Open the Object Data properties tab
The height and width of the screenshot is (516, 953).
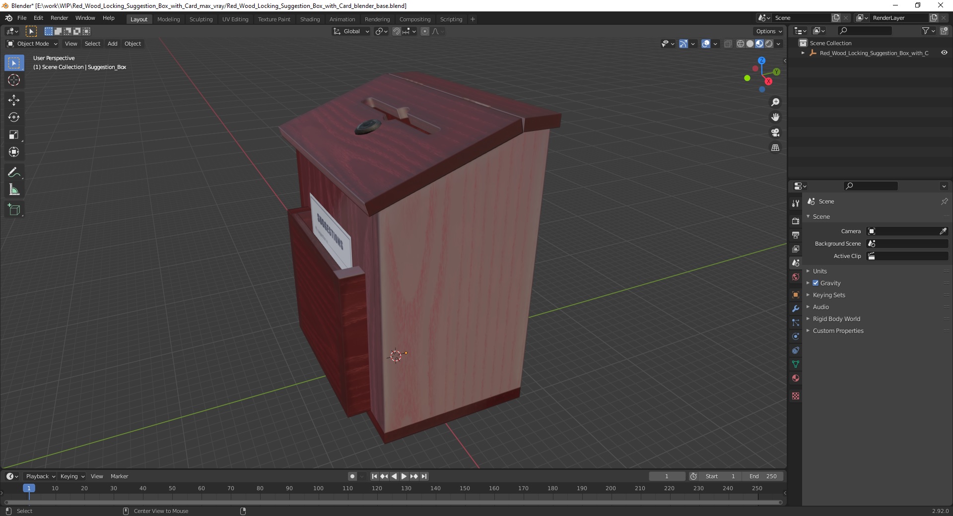coord(796,364)
